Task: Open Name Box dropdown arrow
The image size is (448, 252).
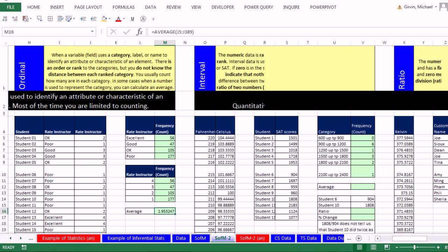Action: tap(92, 32)
